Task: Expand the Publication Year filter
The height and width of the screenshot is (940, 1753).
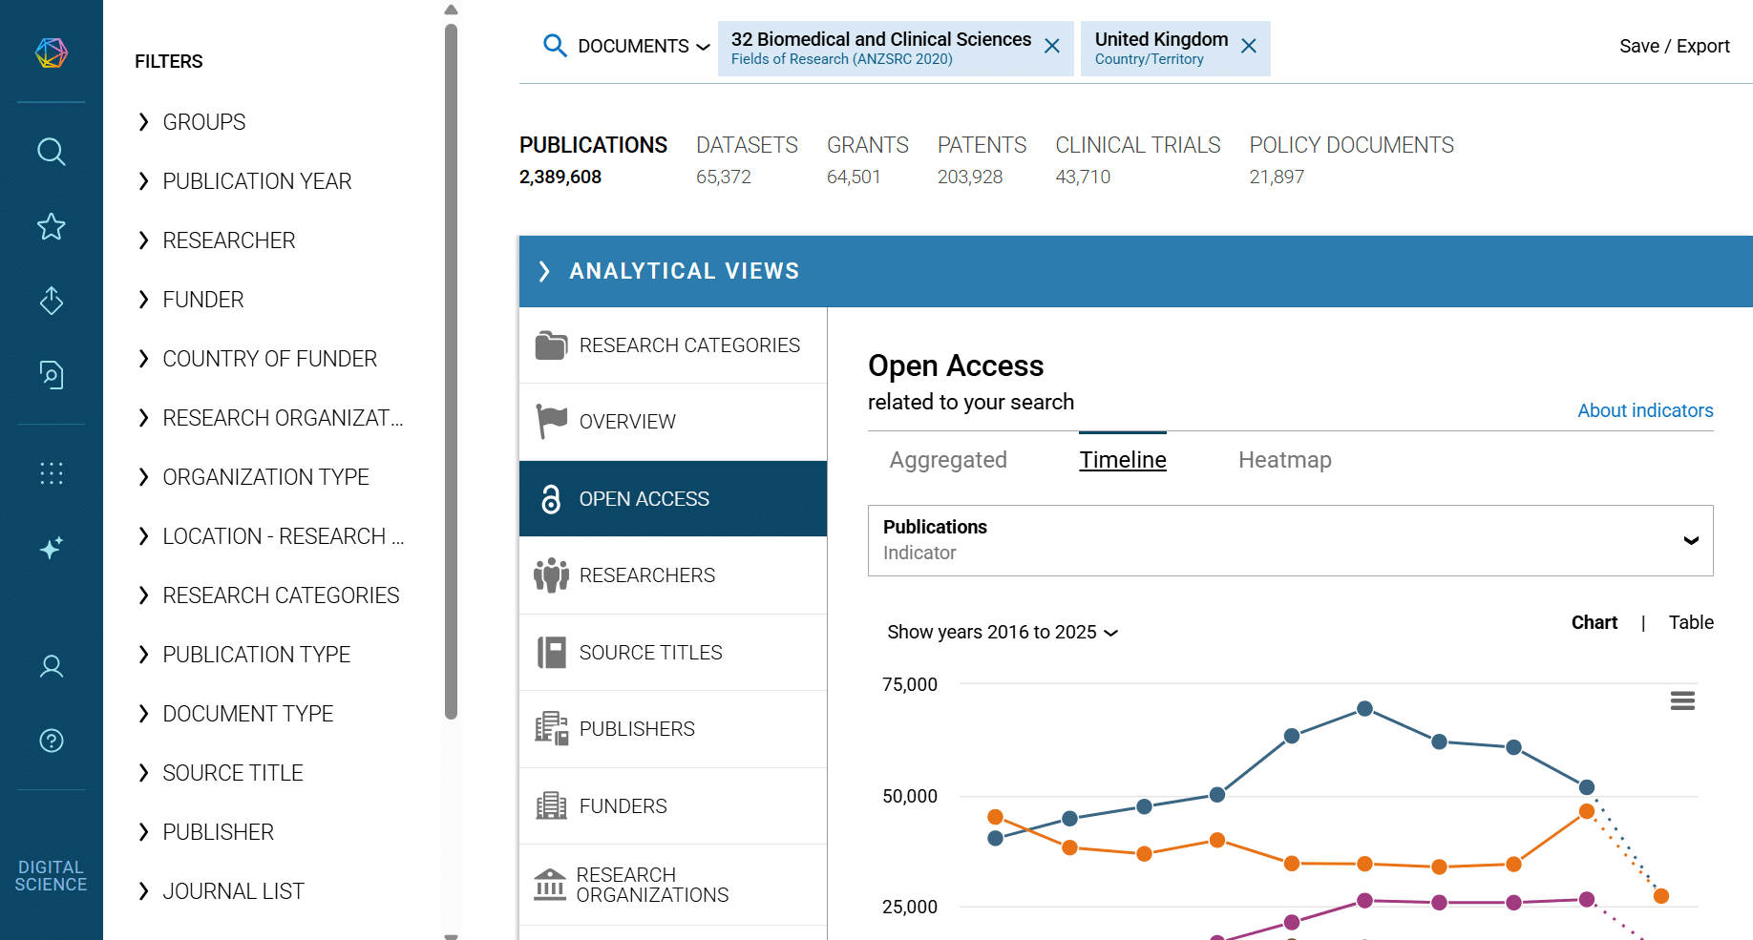Action: click(256, 181)
